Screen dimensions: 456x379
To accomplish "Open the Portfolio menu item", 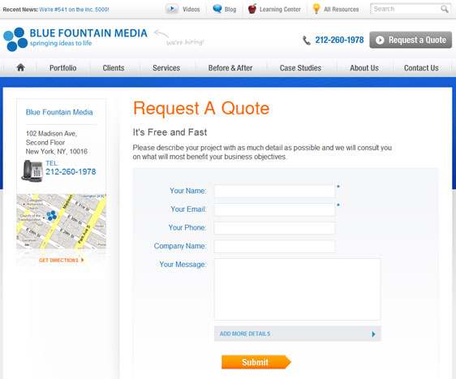I will click(x=62, y=68).
